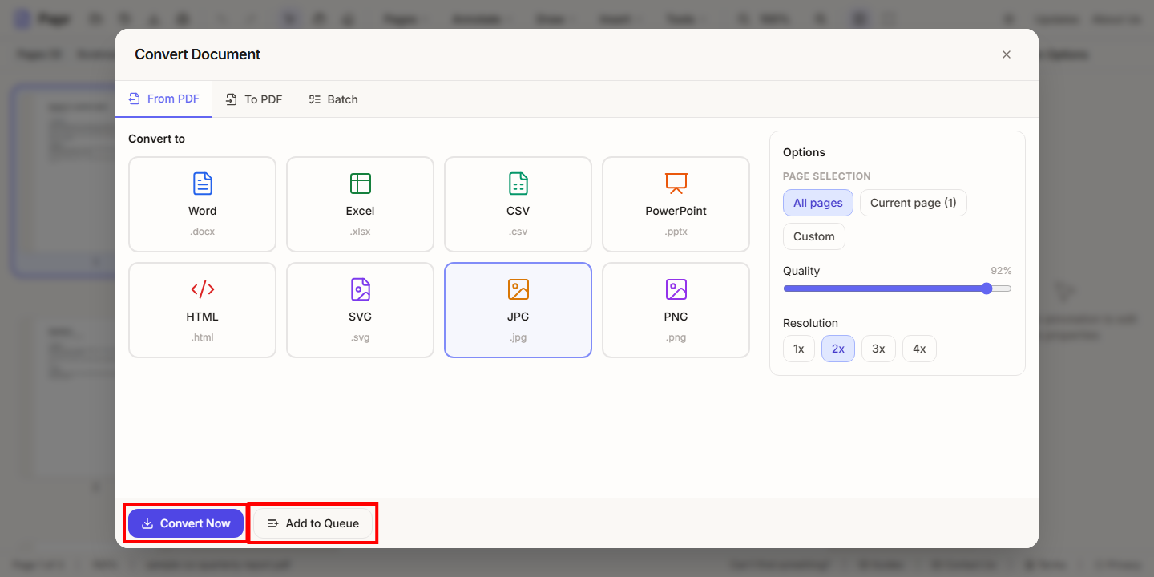Screen dimensions: 1154x577
Task: Set resolution to 3x
Action: coord(878,349)
